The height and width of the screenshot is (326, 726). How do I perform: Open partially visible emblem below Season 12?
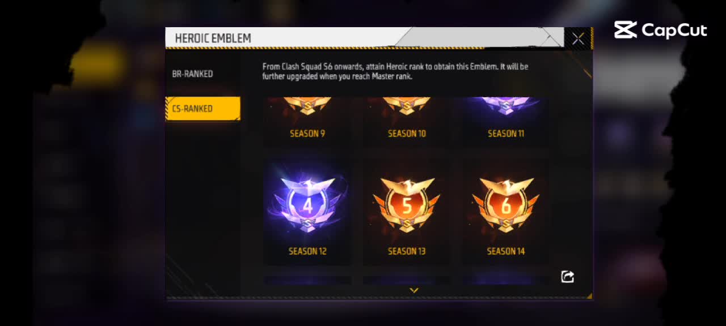[307, 280]
